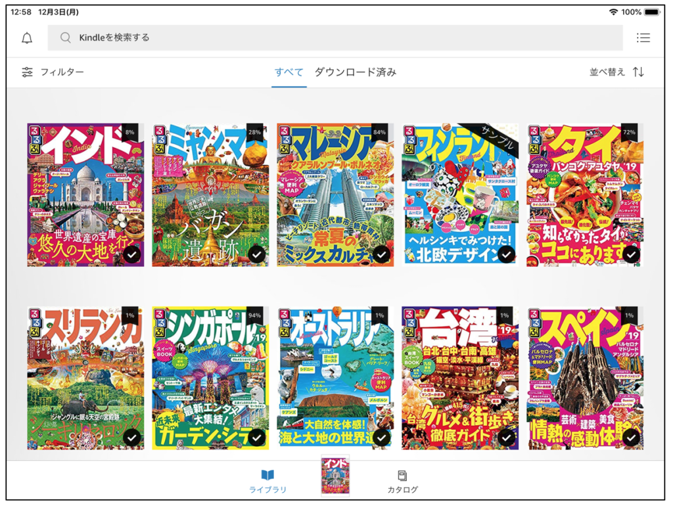Tap the 28% progress badge on Myanmar book
This screenshot has width=673, height=506.
click(254, 132)
